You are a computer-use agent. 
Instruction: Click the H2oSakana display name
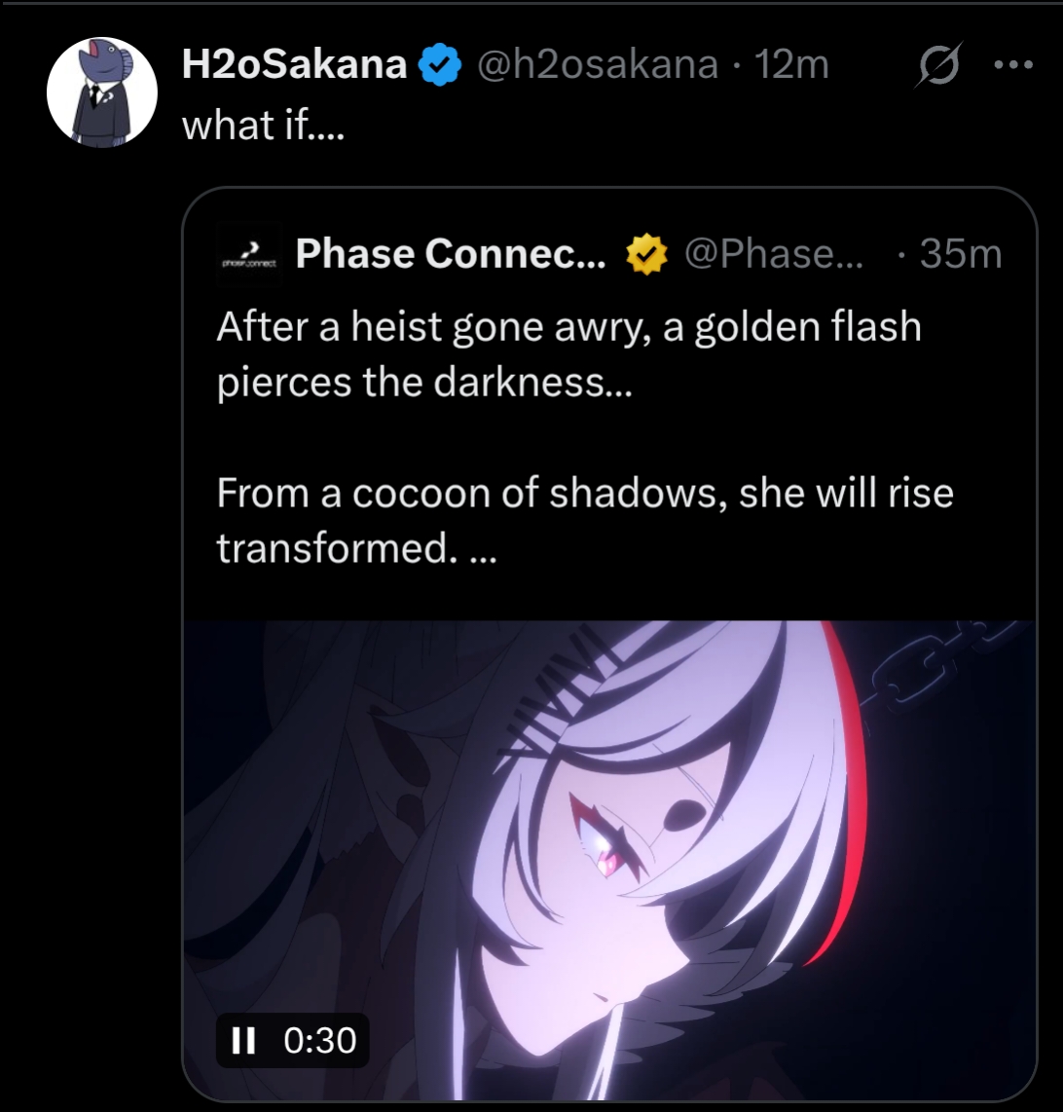294,65
